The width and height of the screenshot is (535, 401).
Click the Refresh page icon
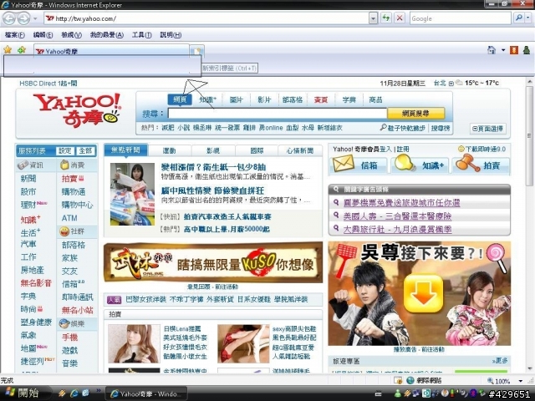point(386,18)
